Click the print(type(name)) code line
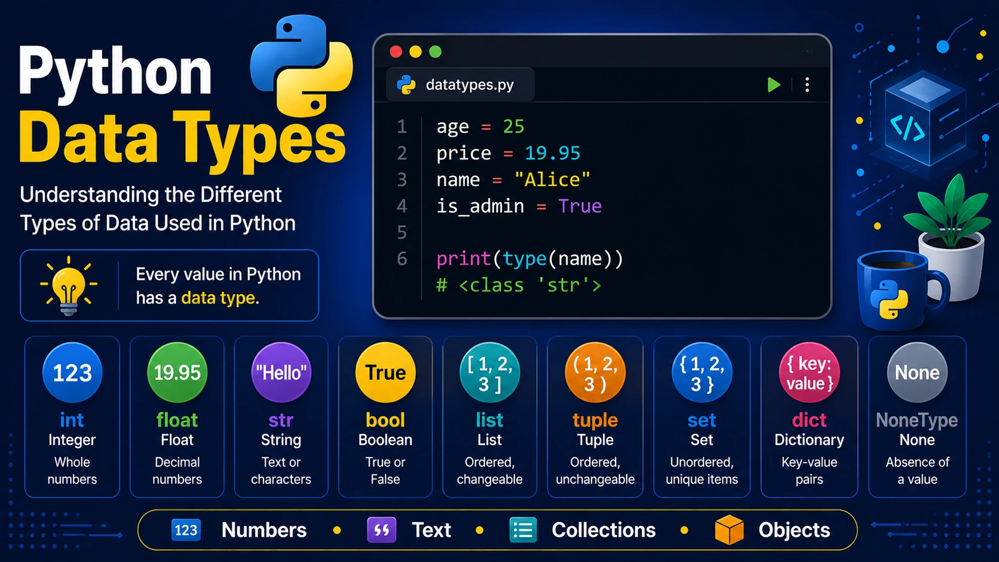The image size is (999, 562). click(529, 259)
